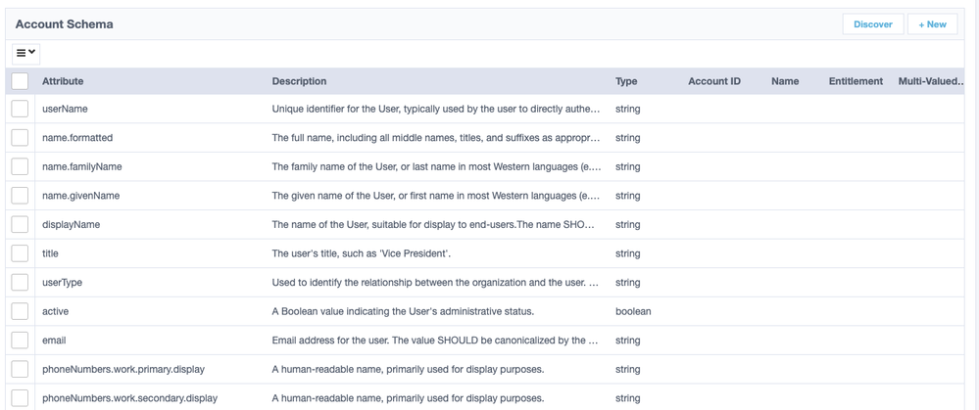Image resolution: width=979 pixels, height=410 pixels.
Task: Sort by the Type column header
Action: pos(626,81)
